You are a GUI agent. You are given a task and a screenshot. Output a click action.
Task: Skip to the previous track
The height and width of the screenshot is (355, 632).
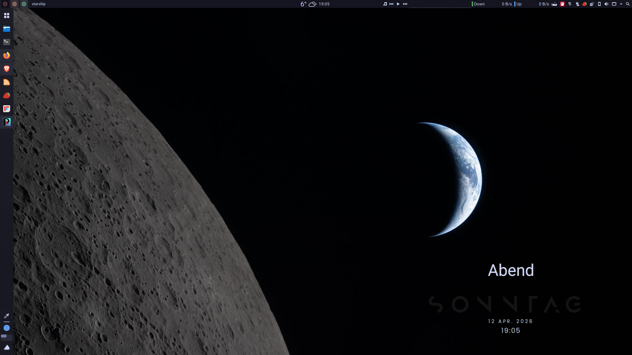[391, 4]
